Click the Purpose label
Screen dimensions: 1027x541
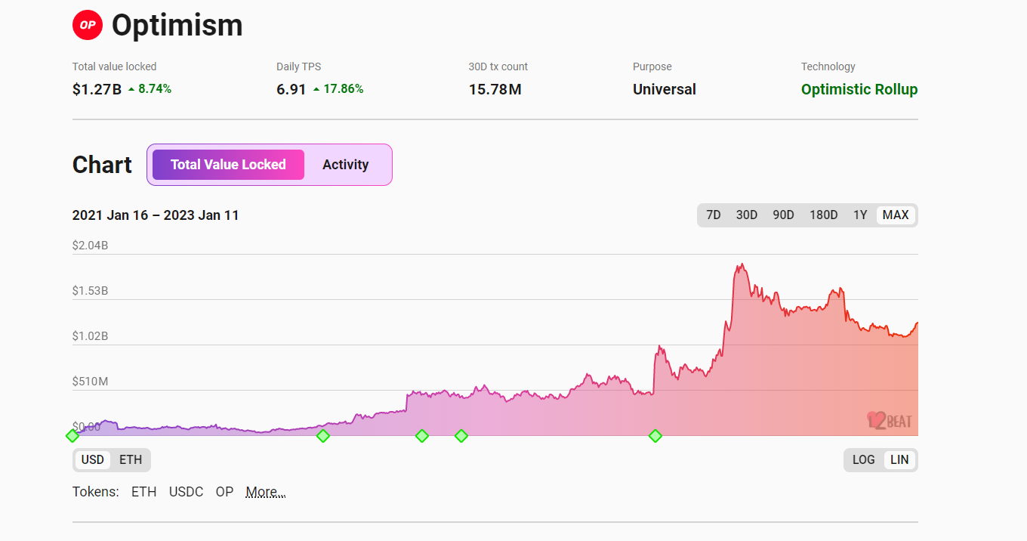652,66
